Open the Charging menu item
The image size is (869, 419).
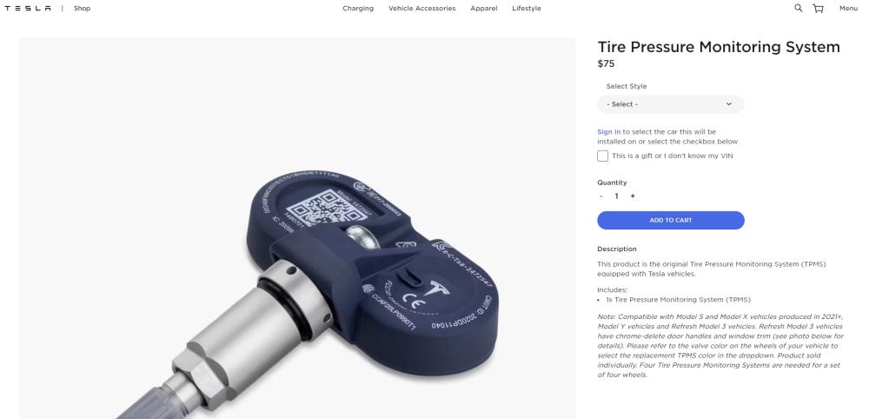point(358,9)
